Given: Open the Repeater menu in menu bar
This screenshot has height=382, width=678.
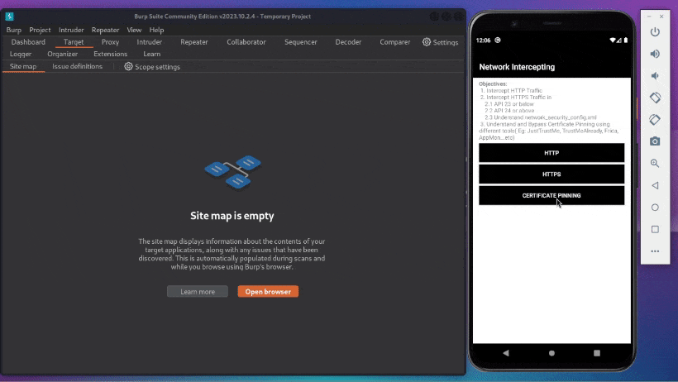Looking at the screenshot, I should (105, 30).
